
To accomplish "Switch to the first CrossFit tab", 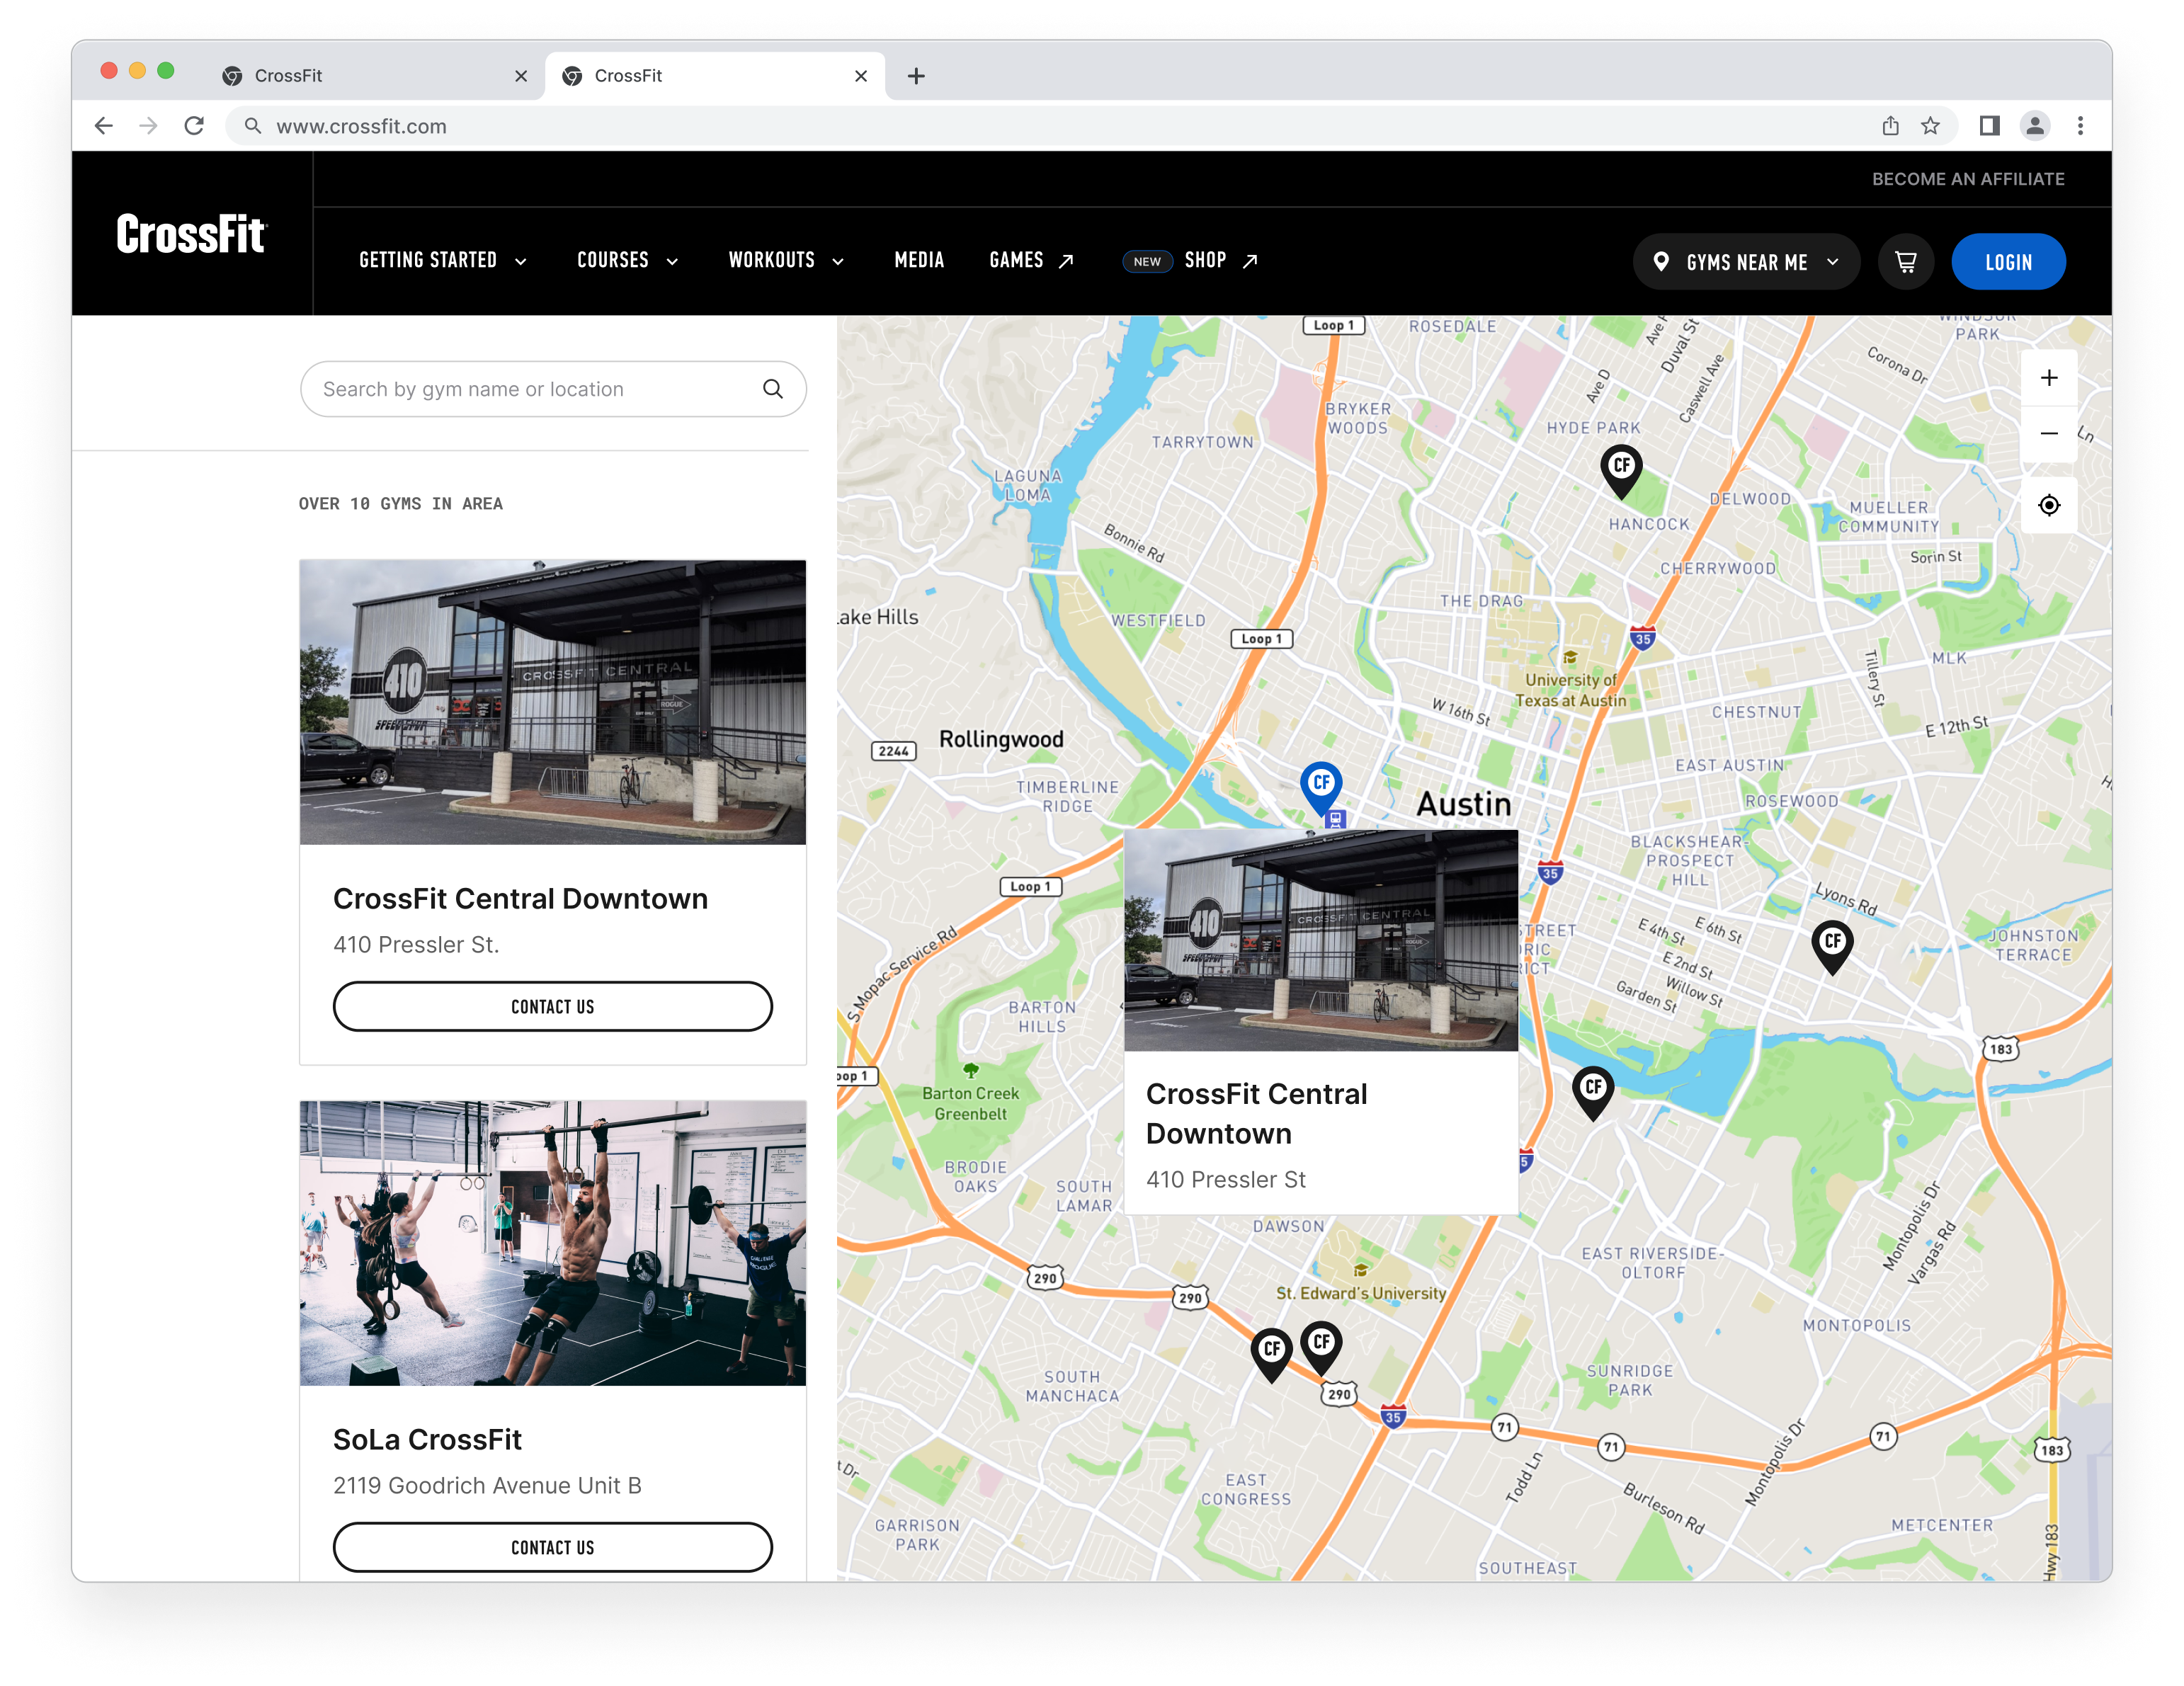I will (375, 76).
